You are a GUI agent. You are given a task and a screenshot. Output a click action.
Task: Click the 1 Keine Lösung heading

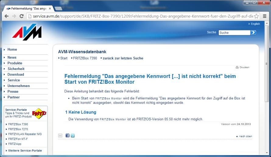[x=81, y=112]
